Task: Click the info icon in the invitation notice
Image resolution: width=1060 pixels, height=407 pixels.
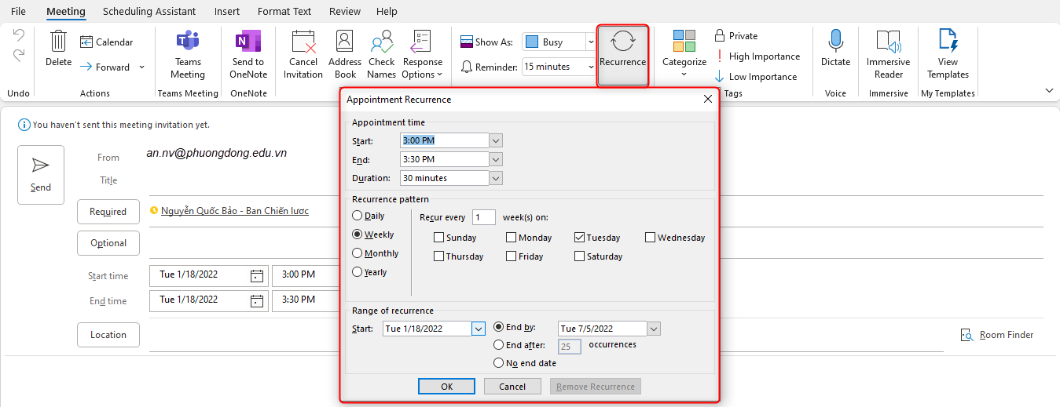Action: [24, 125]
